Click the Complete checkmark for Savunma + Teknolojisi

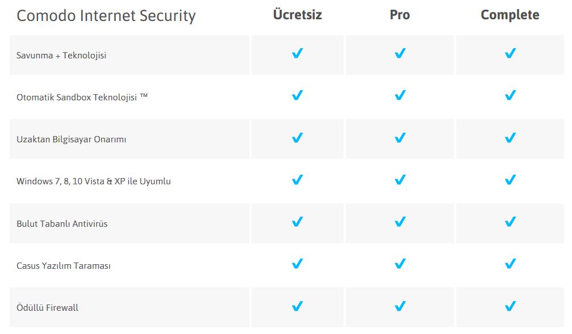(x=510, y=53)
